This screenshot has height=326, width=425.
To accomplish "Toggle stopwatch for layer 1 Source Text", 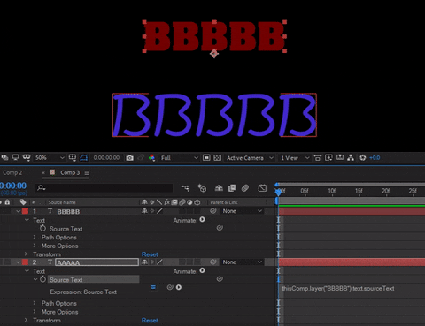I will tap(42, 229).
